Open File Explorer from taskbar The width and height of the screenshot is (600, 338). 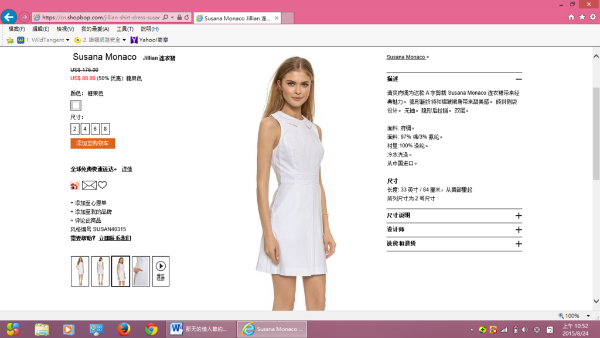pos(42,329)
